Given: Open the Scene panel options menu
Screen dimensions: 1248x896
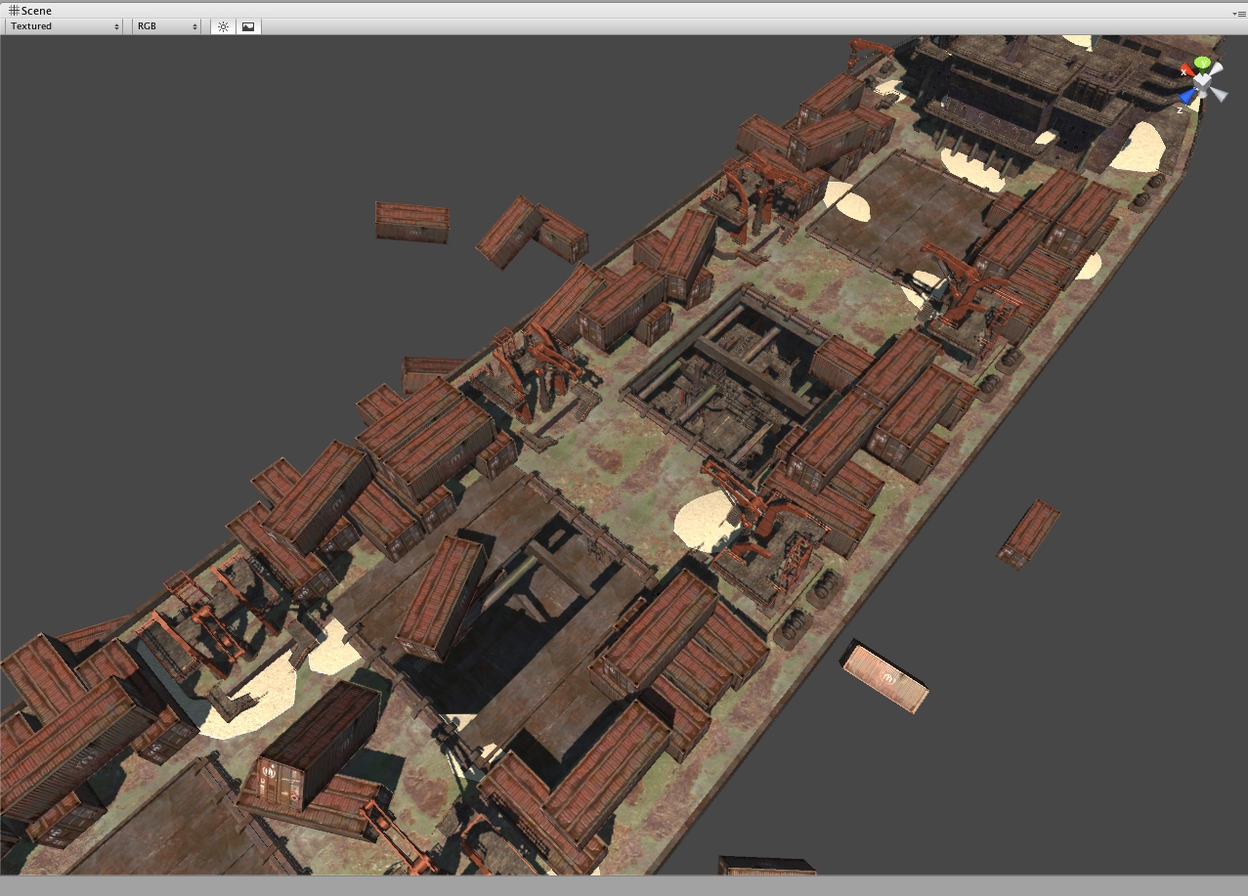Looking at the screenshot, I should 1238,12.
